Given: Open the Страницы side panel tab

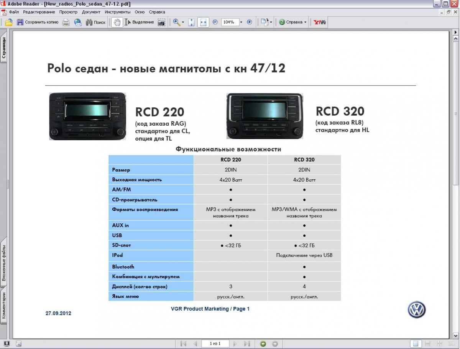Looking at the screenshot, I should click(x=3, y=47).
